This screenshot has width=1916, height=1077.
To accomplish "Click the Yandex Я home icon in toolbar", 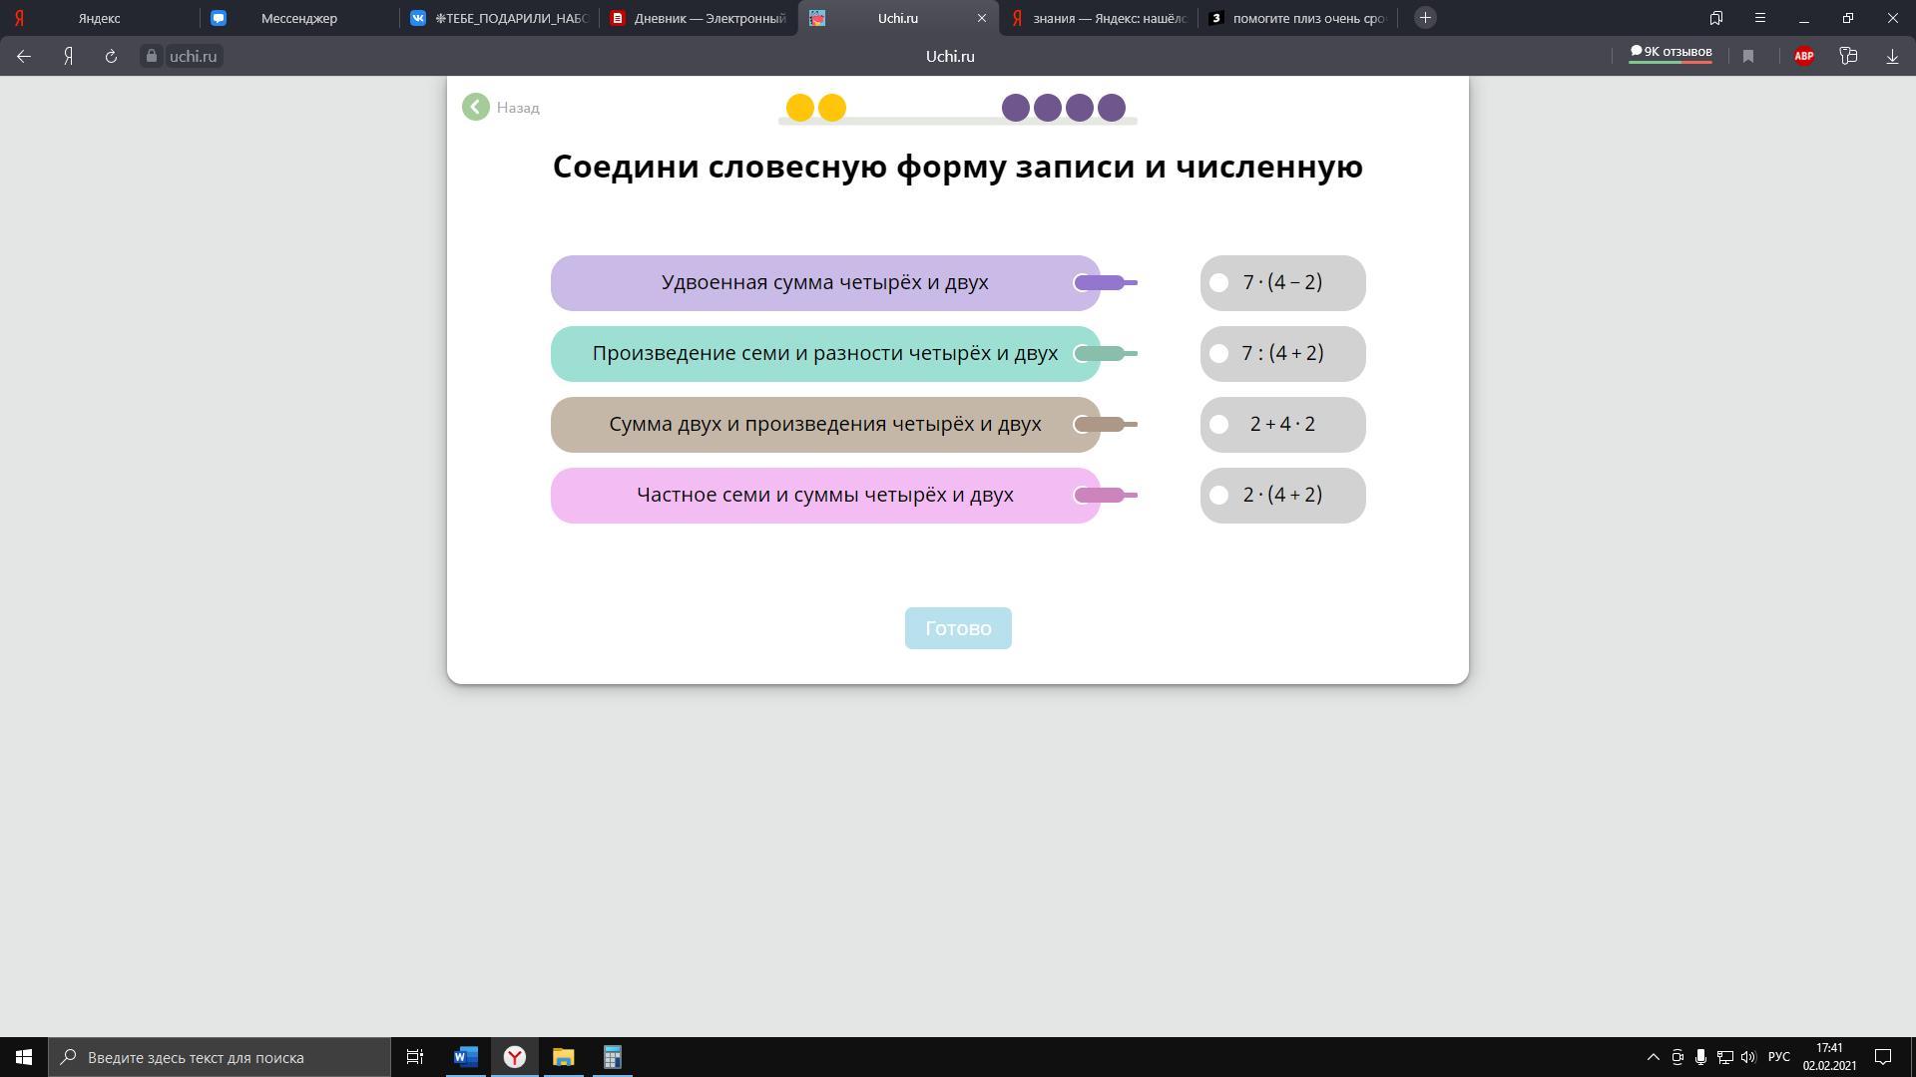I will (x=68, y=57).
